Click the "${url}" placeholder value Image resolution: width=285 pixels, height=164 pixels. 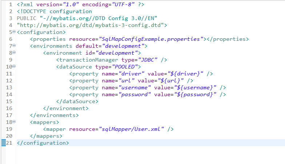pos(171,81)
